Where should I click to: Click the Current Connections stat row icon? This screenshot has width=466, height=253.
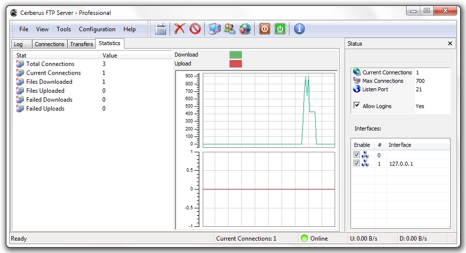(20, 72)
